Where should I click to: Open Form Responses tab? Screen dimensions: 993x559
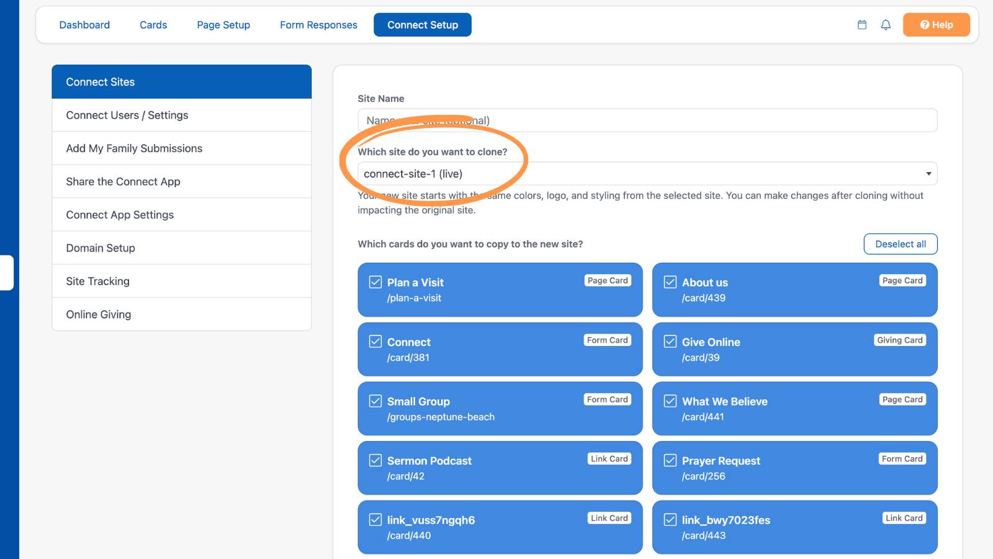pyautogui.click(x=318, y=25)
